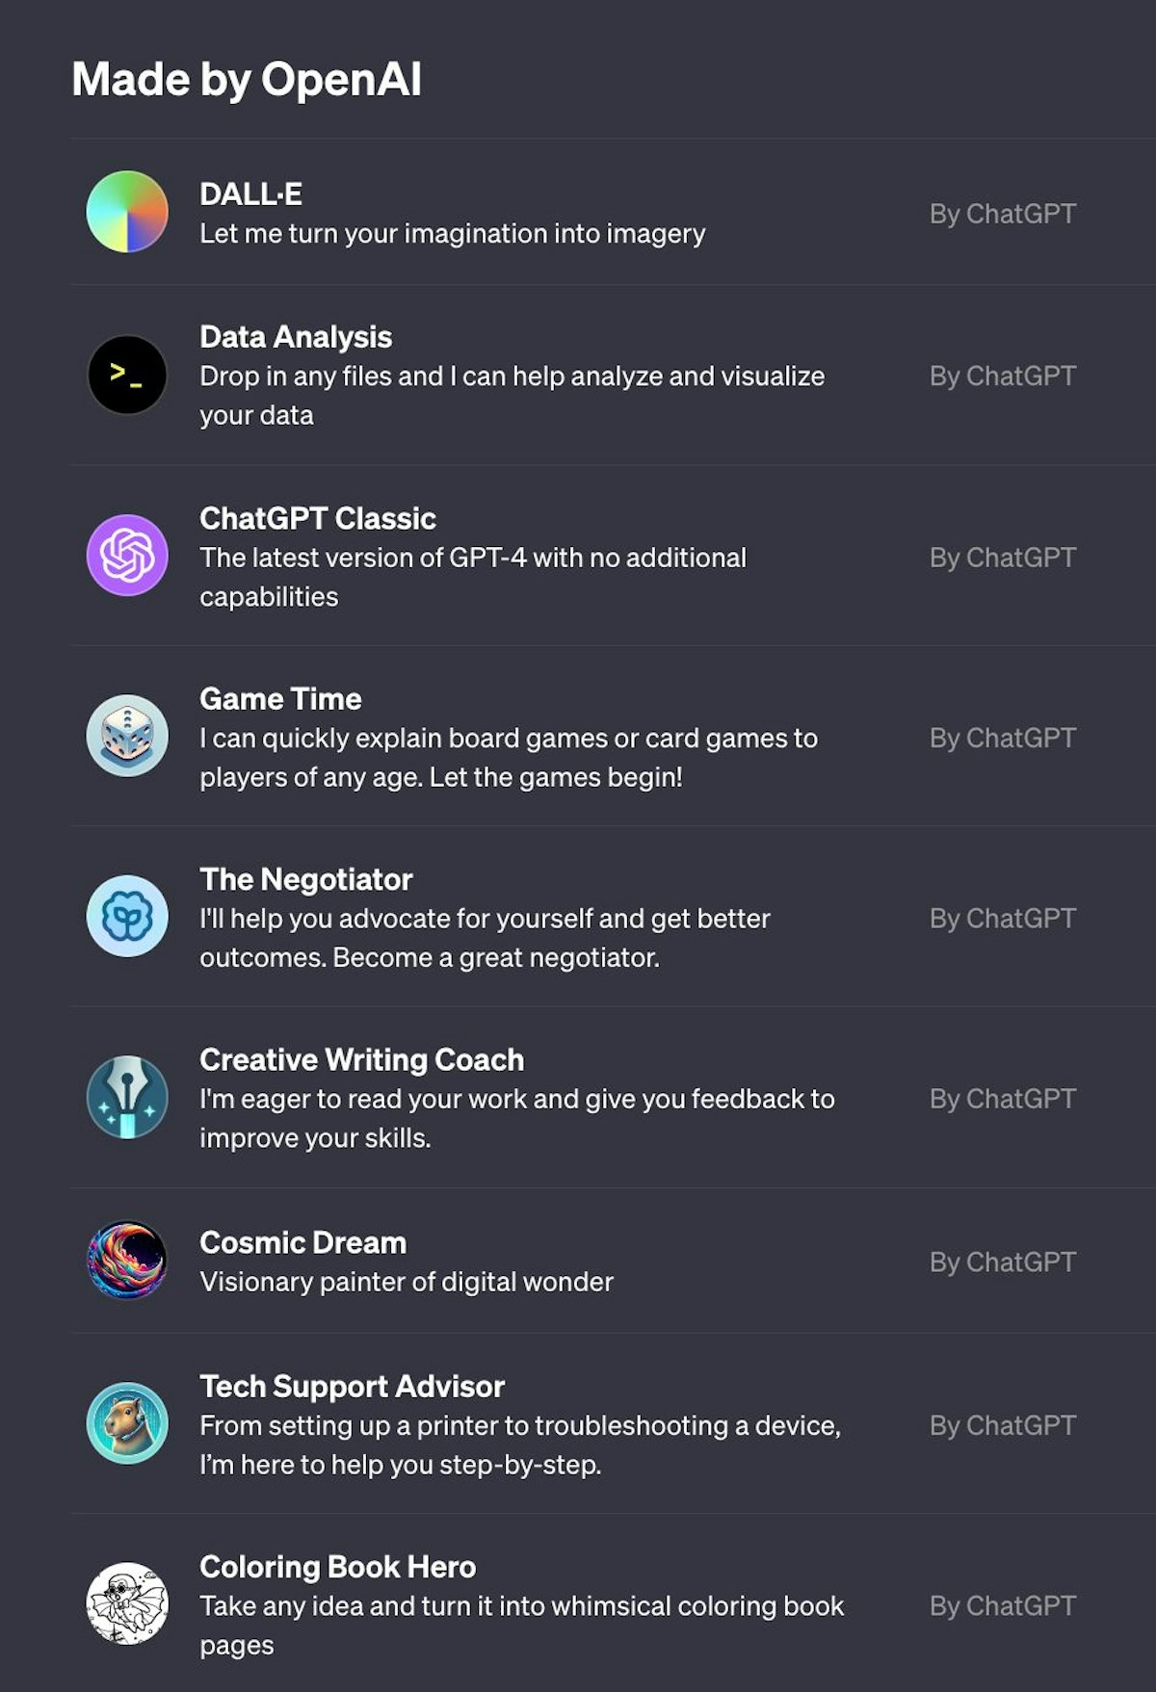This screenshot has height=1692, width=1156.
Task: Click the "Made by OpenAI" section heading
Action: tap(247, 79)
